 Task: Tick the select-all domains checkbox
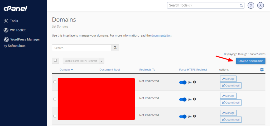[55, 61]
